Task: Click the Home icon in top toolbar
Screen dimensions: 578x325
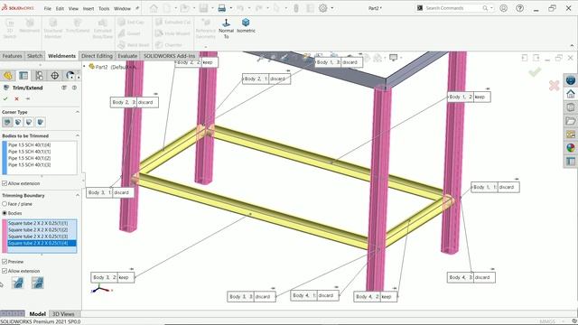Action: (154, 8)
